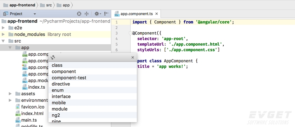This screenshot has width=295, height=127.
Task: Hide the Project tool window
Action: (106, 14)
